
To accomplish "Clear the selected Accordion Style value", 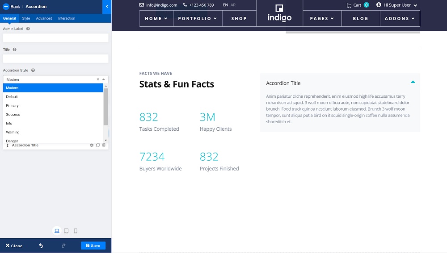I will (98, 79).
